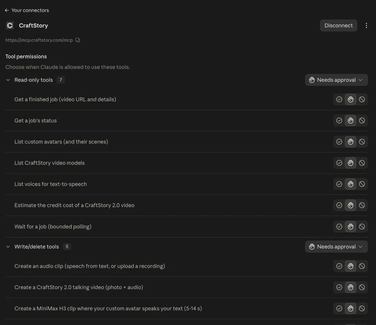Screen dimensions: 376x325
Task: Click 'Create a CraftStory 2.0 talking video' label
Action: (x=79, y=287)
